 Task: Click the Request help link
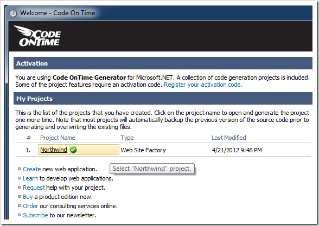click(x=34, y=188)
